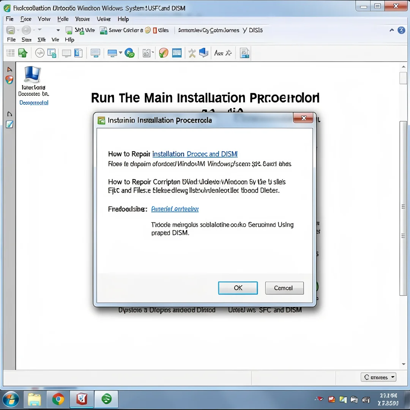Click the vertical scrollbar thumb near top
The image size is (410, 410).
click(x=403, y=78)
